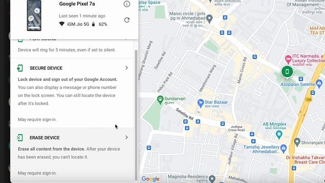325x183 pixels.
Task: Click the Jodhpur Cross Road label
Action: pyautogui.click(x=237, y=129)
